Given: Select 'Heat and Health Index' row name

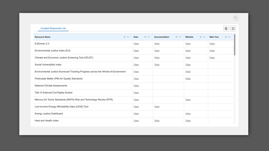Looking at the screenshot, I should 47,121.
